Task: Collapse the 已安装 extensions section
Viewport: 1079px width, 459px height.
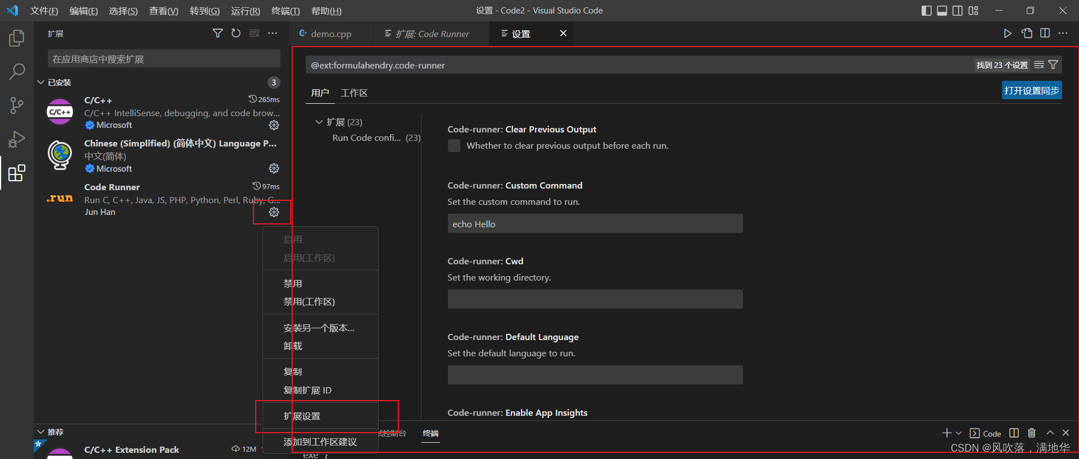Action: tap(41, 82)
